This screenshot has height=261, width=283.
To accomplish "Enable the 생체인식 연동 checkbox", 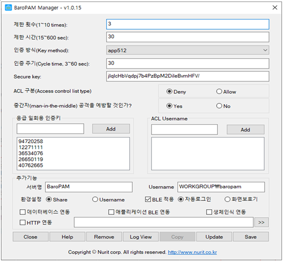I will click(x=209, y=212).
